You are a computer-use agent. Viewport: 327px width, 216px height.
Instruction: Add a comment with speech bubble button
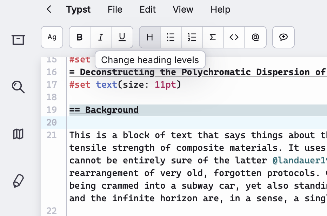click(x=283, y=37)
